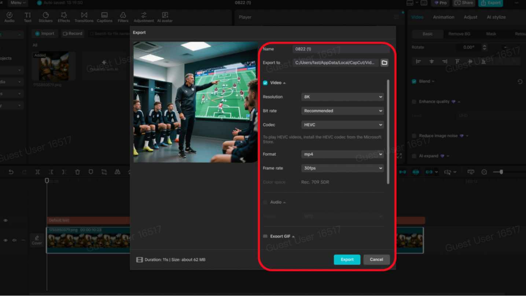Viewport: 526px width, 296px height.
Task: Click the delete trash icon in timeline toolbar
Action: [77, 172]
